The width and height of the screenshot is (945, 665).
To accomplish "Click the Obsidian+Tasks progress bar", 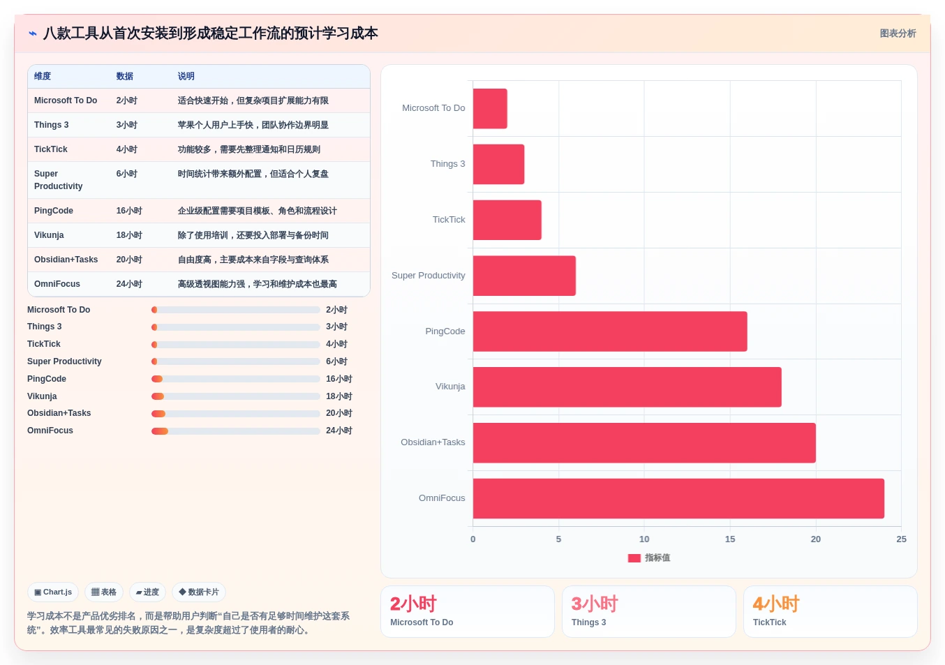I will coord(236,413).
